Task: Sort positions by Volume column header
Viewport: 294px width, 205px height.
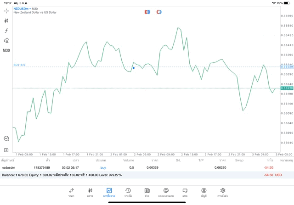Action: (x=129, y=161)
